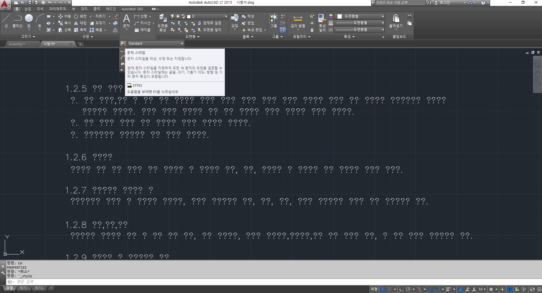Switch to the Drawing1* document tab
The image size is (542, 293).
click(x=17, y=44)
